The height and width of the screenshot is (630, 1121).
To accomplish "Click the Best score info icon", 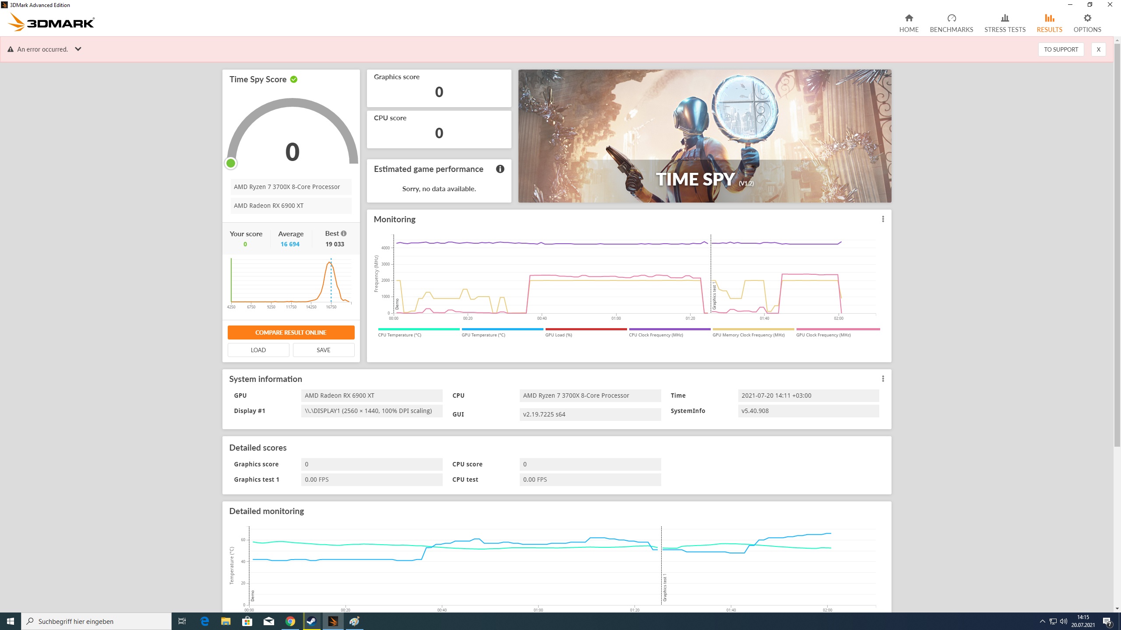I will (344, 234).
